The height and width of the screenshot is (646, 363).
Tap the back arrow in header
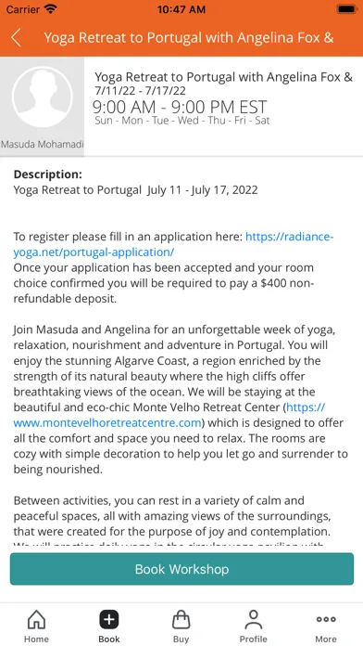pyautogui.click(x=16, y=38)
